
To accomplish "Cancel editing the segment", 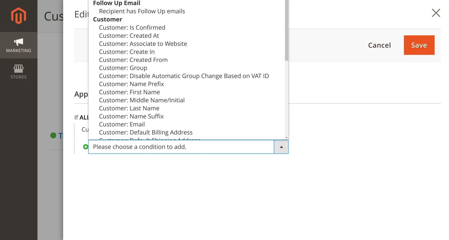I will pyautogui.click(x=380, y=45).
